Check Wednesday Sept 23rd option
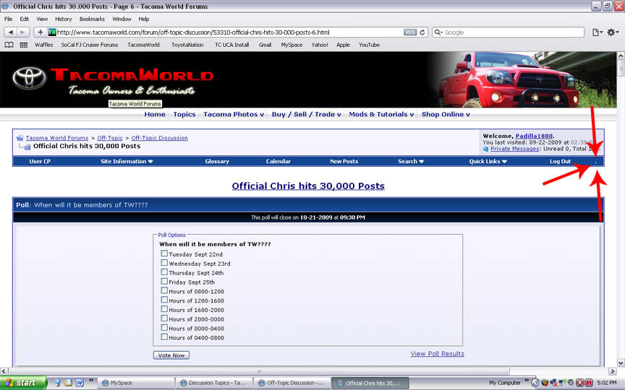 (164, 263)
